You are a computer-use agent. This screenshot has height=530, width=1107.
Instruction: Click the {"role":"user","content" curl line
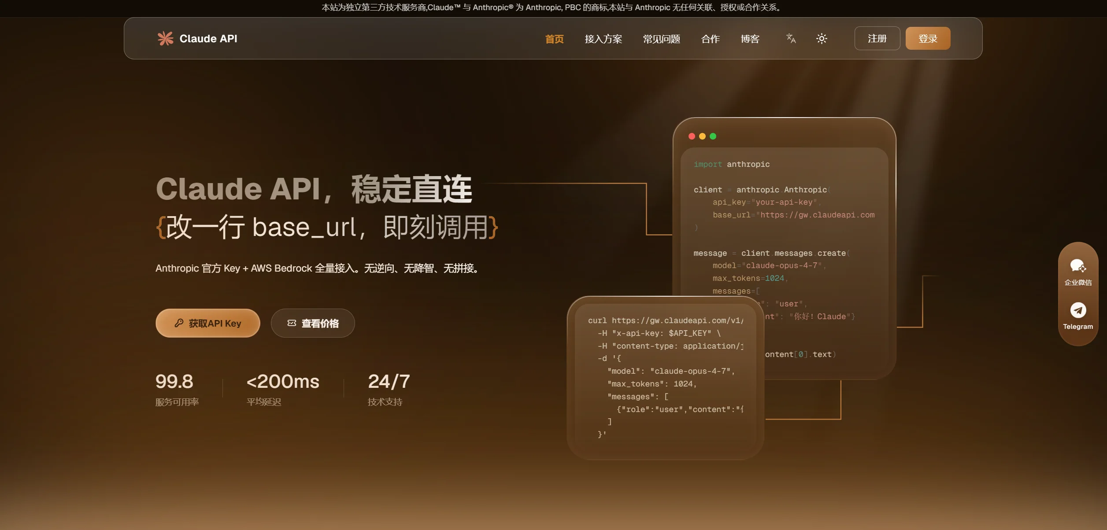[x=680, y=409]
